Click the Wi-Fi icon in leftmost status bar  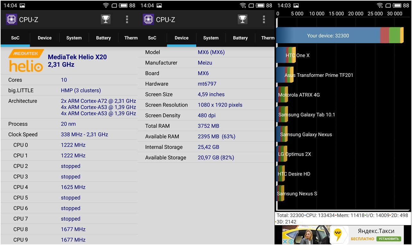tap(106, 5)
